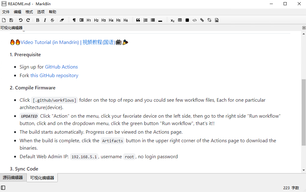Screen dimensions: 306x192
Task: Apply strikethrough formatting
Action: click(x=52, y=20)
